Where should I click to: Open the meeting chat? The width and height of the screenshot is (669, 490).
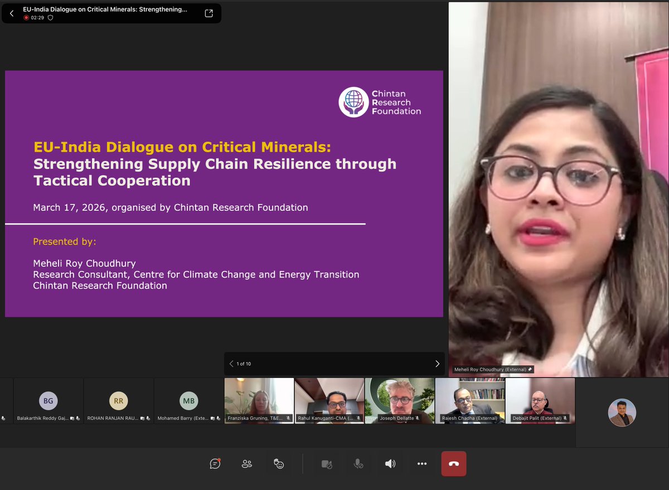(x=215, y=464)
